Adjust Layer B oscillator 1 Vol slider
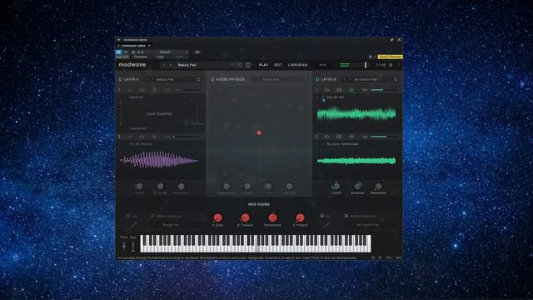 point(383,90)
